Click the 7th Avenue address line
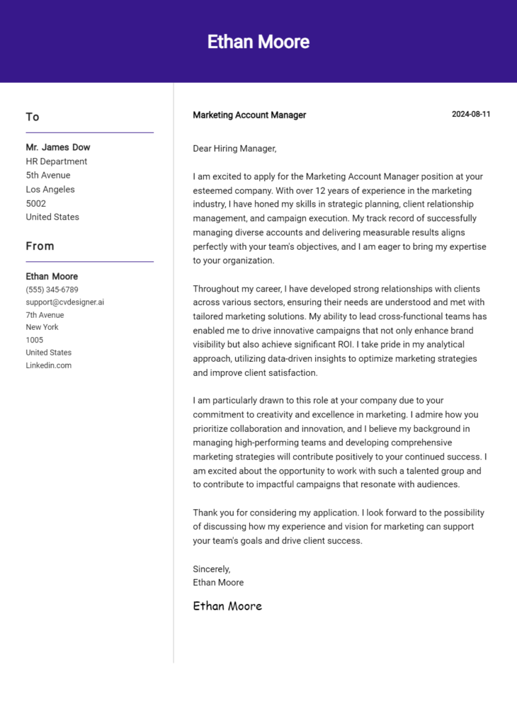The height and width of the screenshot is (725, 517). tap(45, 315)
